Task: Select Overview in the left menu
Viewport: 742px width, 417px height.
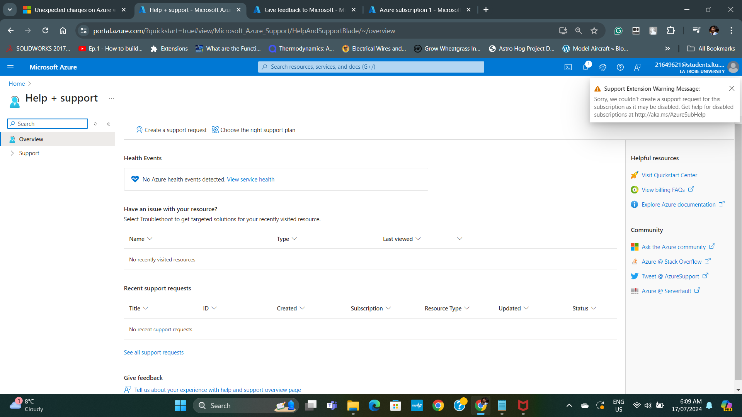Action: tap(31, 139)
